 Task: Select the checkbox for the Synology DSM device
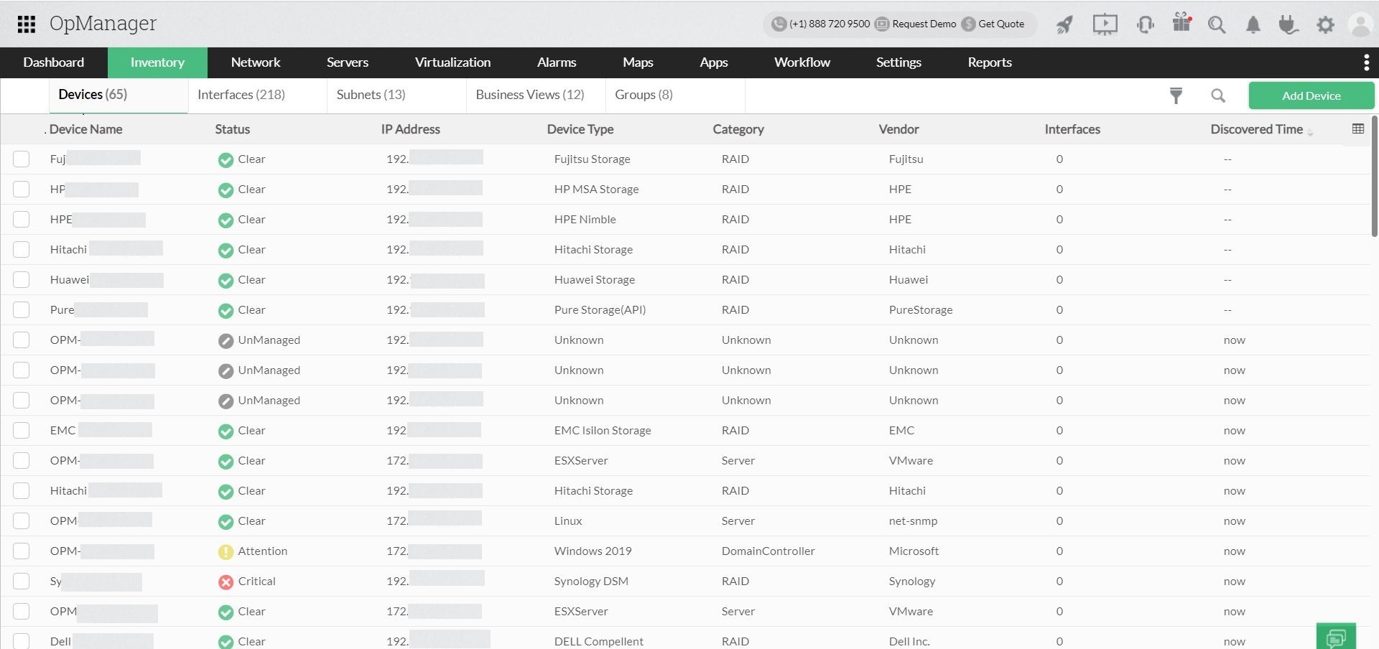pyautogui.click(x=21, y=581)
